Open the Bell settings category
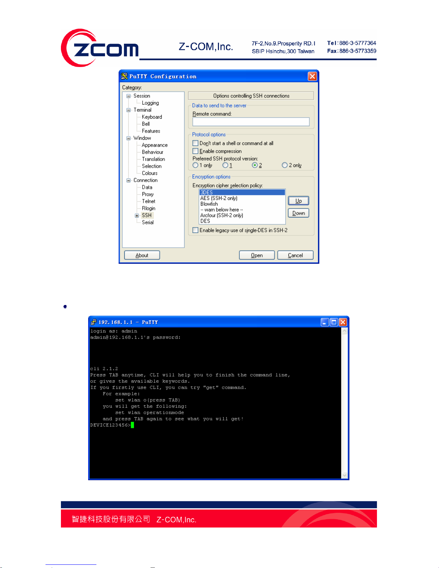The height and width of the screenshot is (568, 439). [x=146, y=124]
